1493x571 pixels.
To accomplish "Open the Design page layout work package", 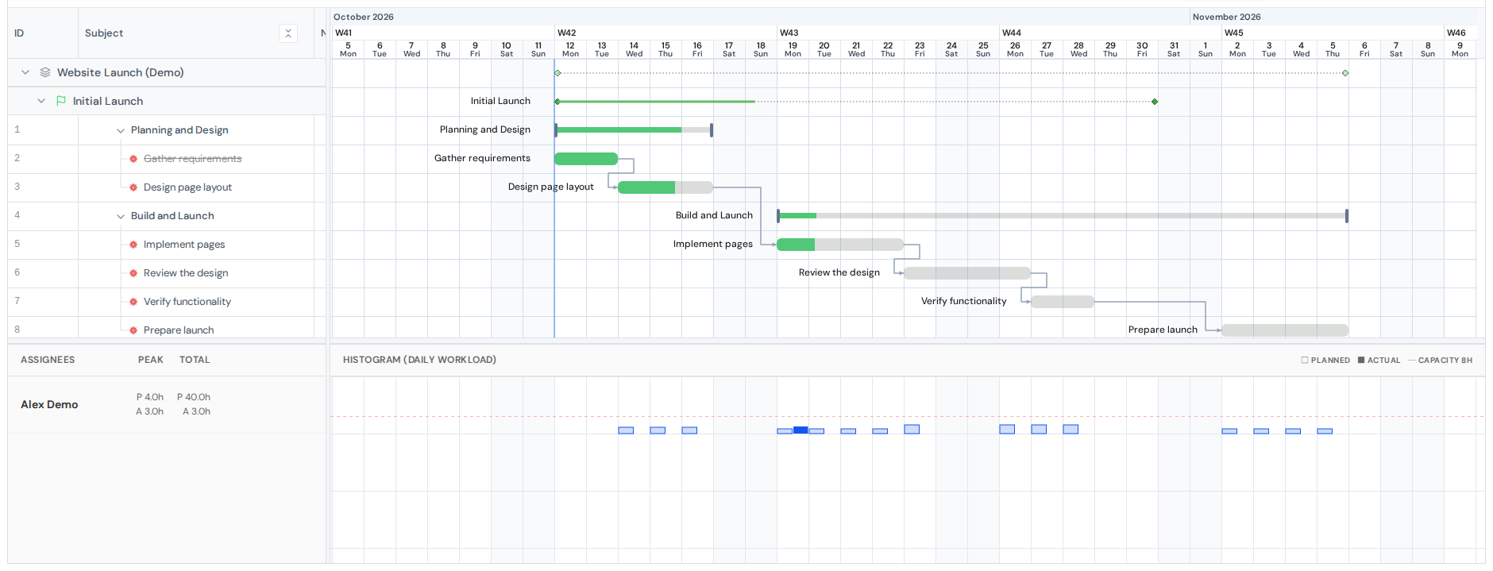I will click(187, 187).
